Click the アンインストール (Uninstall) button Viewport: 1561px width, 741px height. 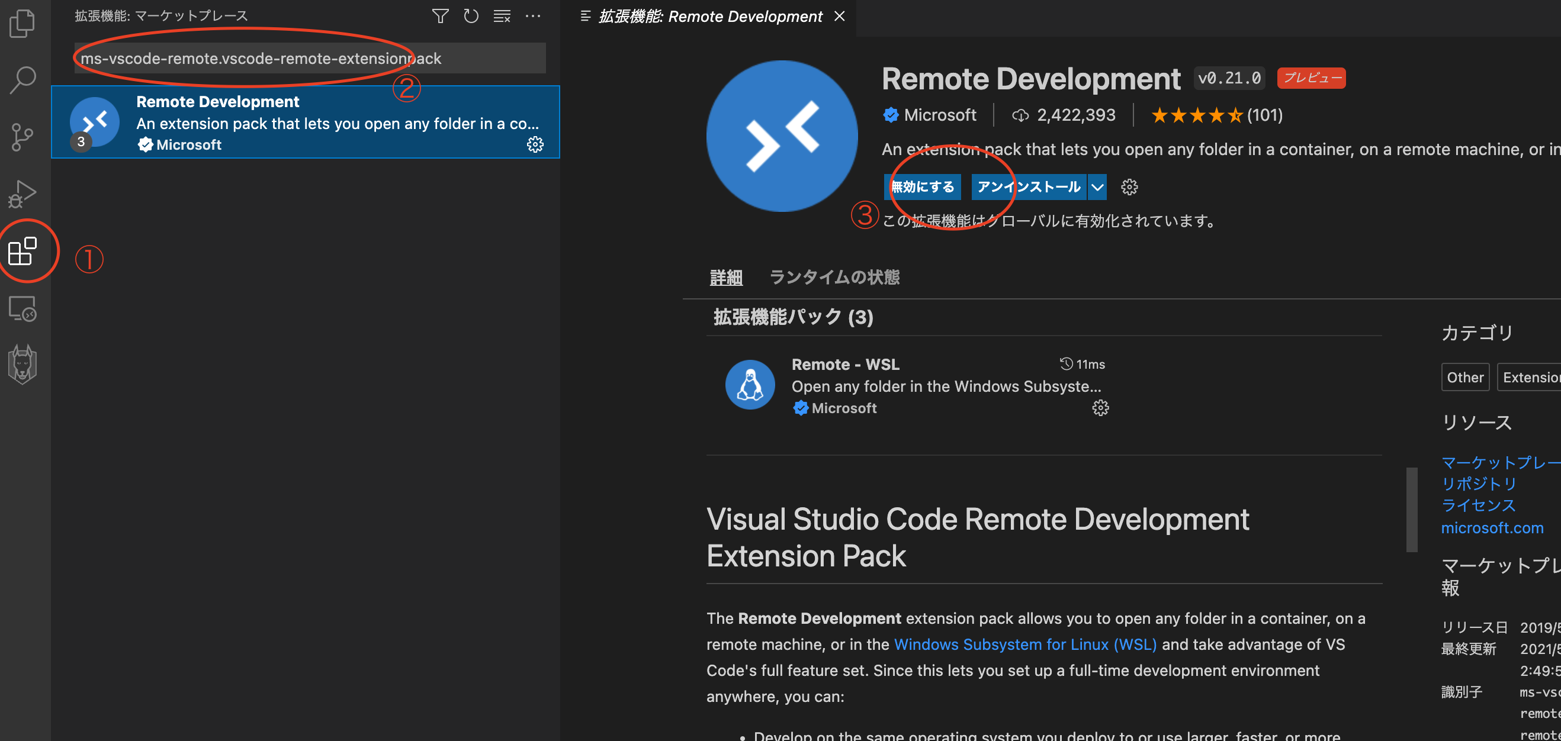[1029, 187]
